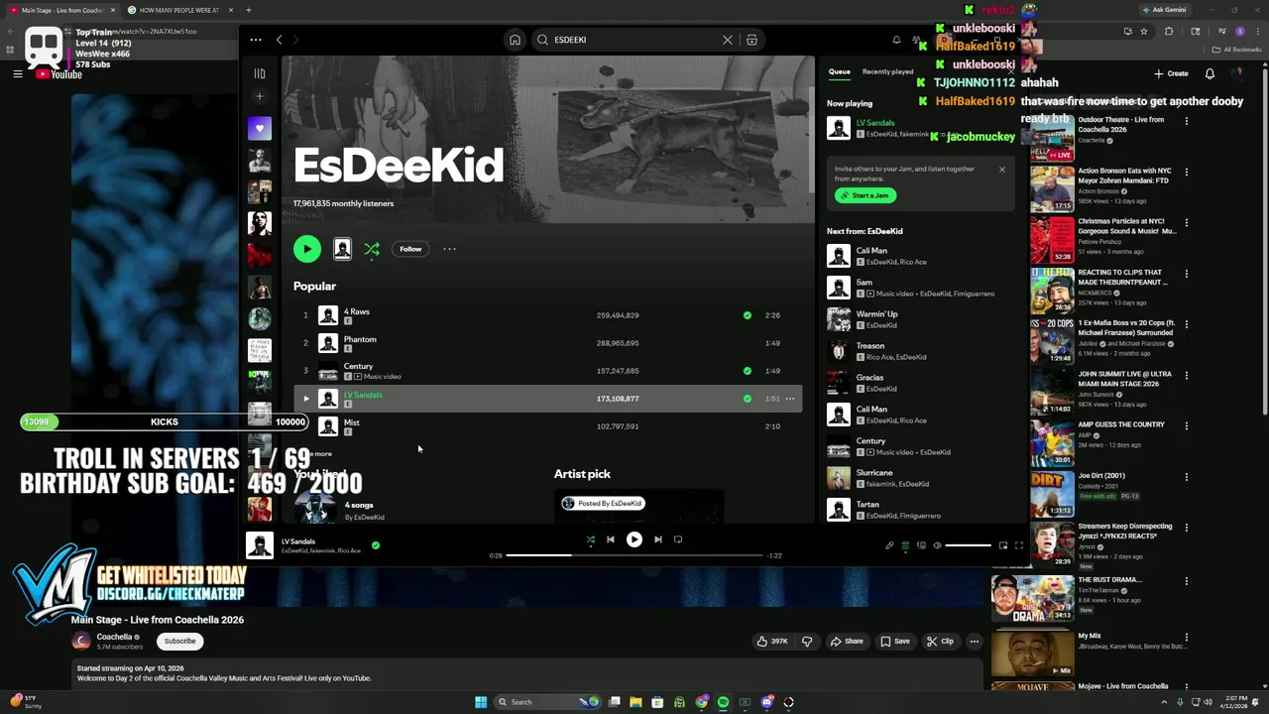Toggle saved check for Century
Viewport: 1269px width, 714px height.
[748, 371]
